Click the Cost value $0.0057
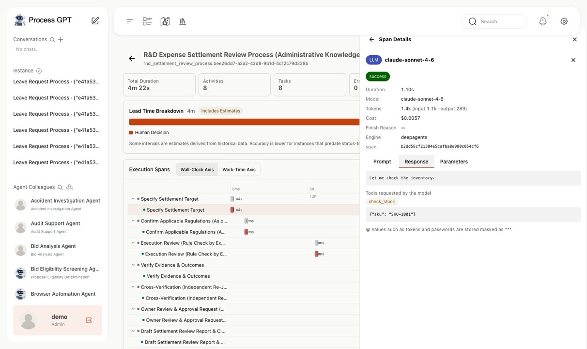The width and height of the screenshot is (587, 349). (411, 118)
